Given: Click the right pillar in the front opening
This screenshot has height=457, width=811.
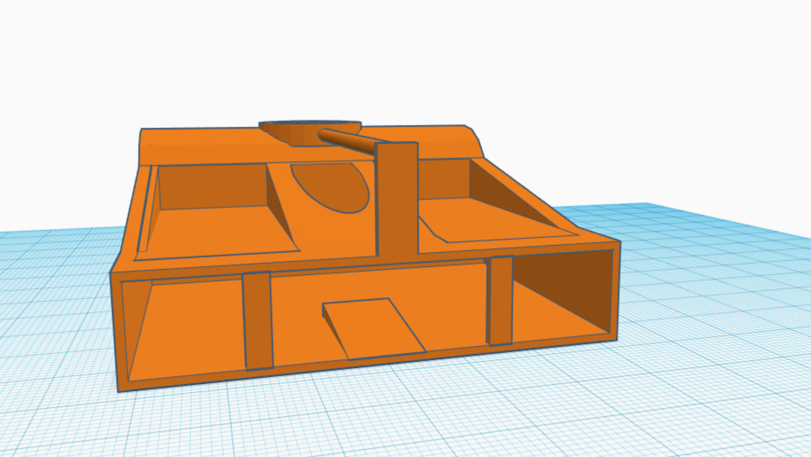Looking at the screenshot, I should (x=501, y=301).
